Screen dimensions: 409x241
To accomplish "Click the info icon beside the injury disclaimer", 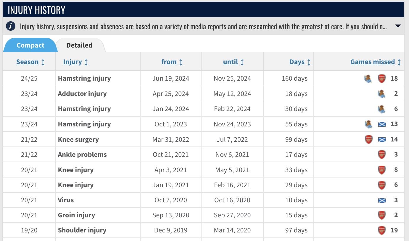I will coord(11,26).
